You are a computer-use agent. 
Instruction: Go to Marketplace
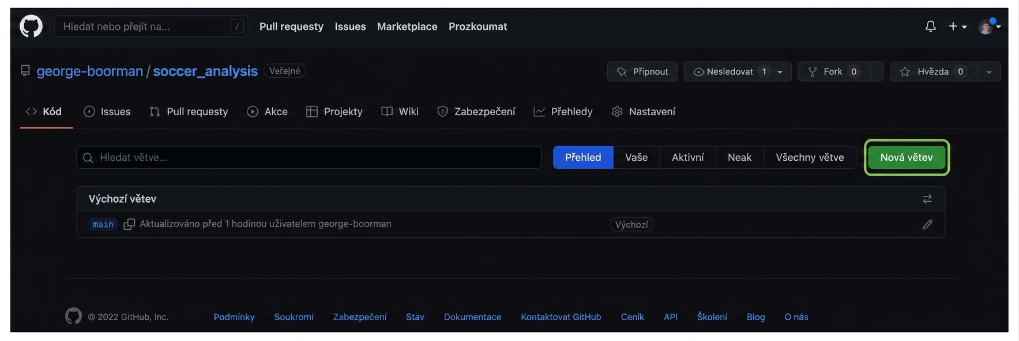[x=407, y=26]
